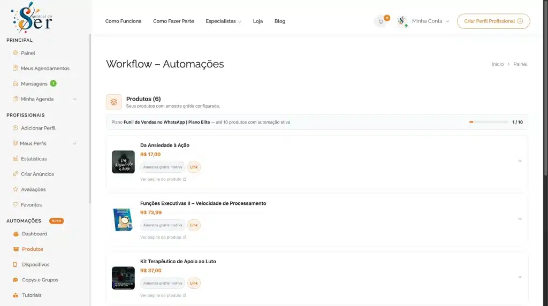Click external link icon under Kit Terapêutico

tap(185, 295)
